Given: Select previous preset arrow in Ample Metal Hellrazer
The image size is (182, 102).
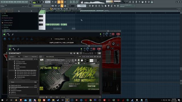Looking at the screenshot, I should tap(51, 39).
